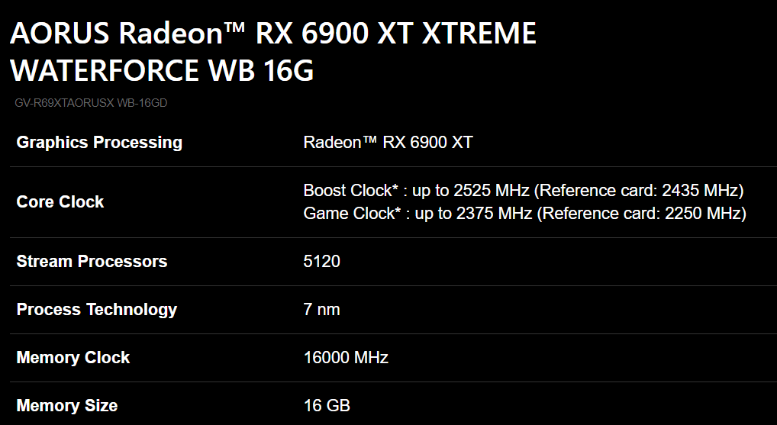This screenshot has height=425, width=777.
Task: Click the Radeon RX 6900 XT value
Action: [388, 143]
